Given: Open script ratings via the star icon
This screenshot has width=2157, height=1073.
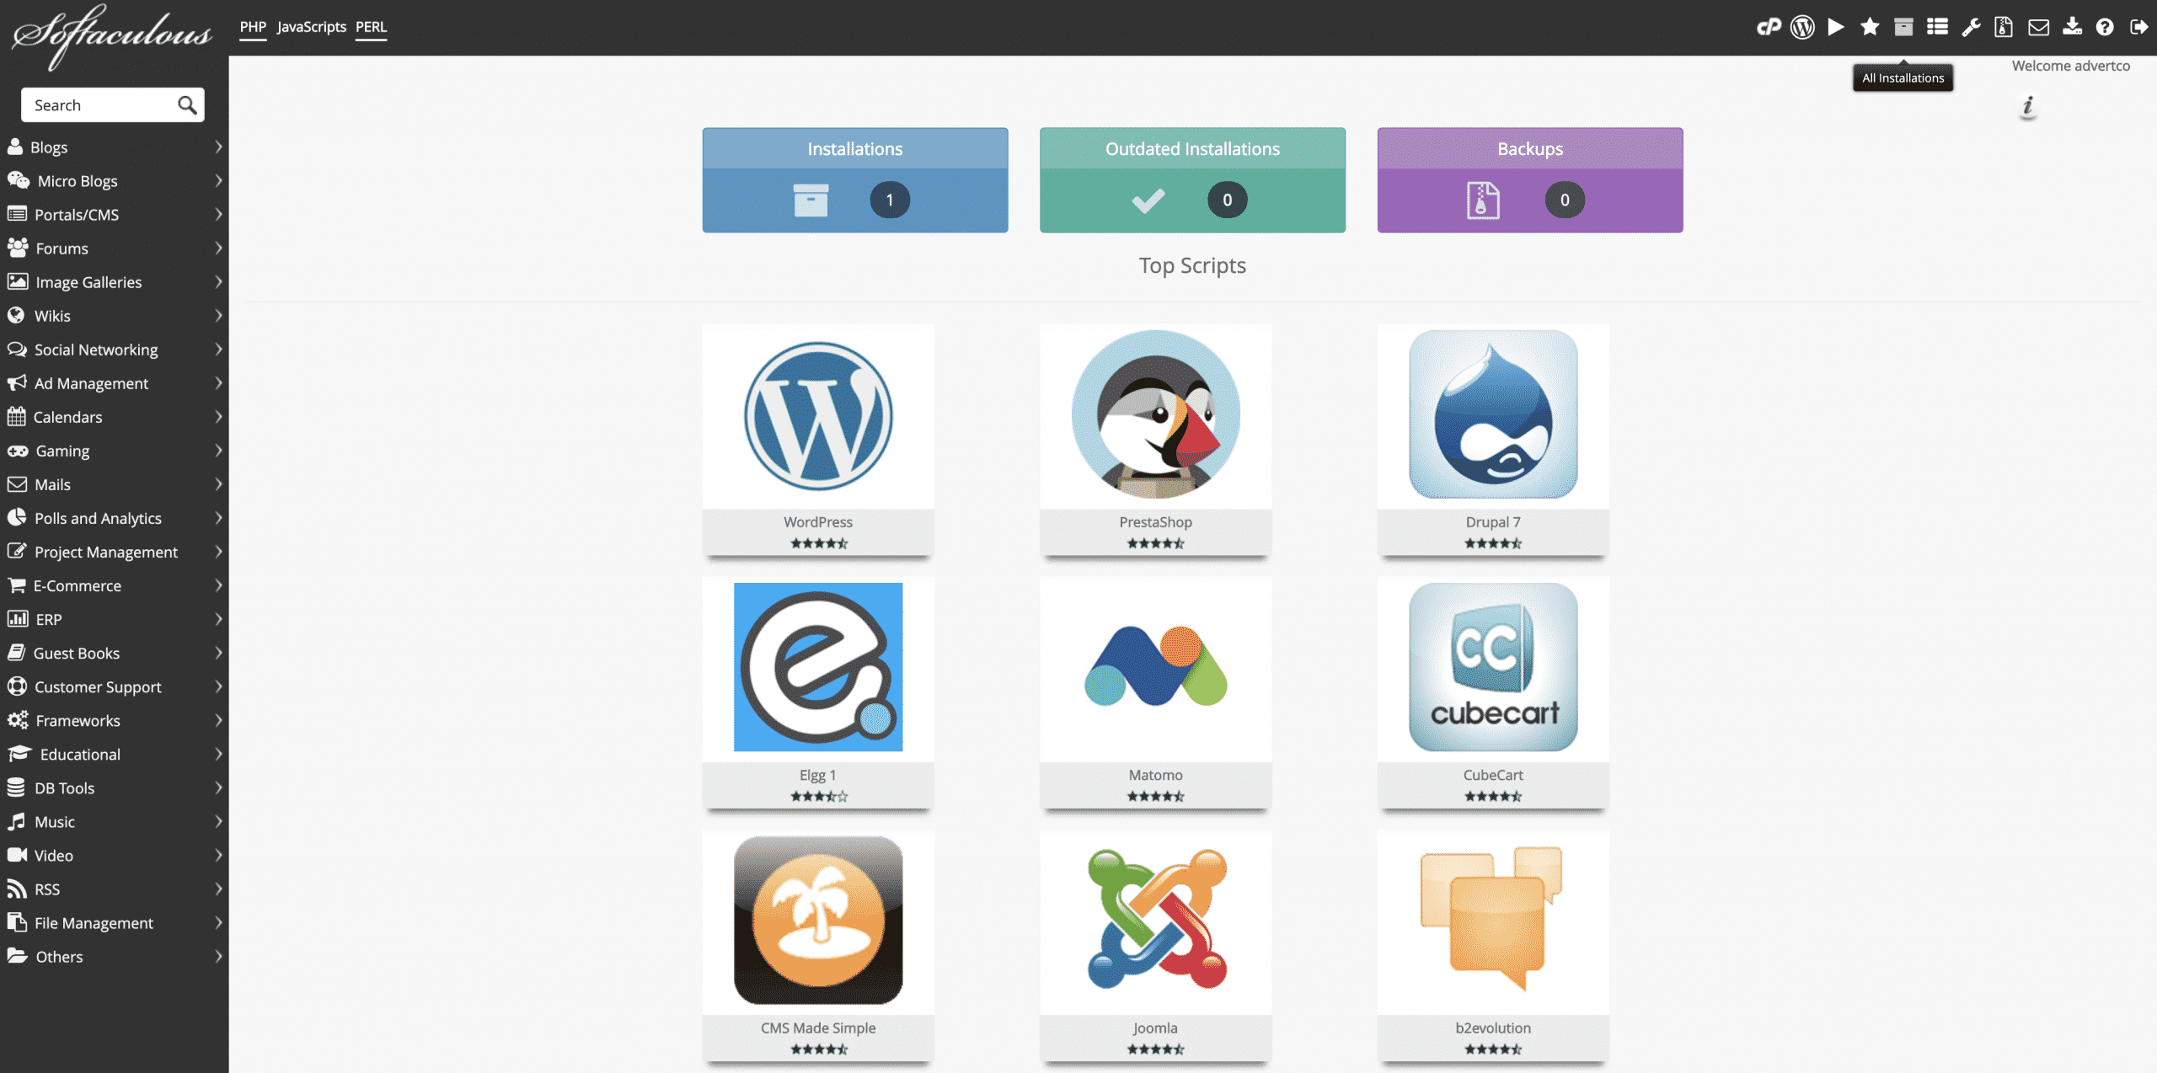Looking at the screenshot, I should [1870, 27].
